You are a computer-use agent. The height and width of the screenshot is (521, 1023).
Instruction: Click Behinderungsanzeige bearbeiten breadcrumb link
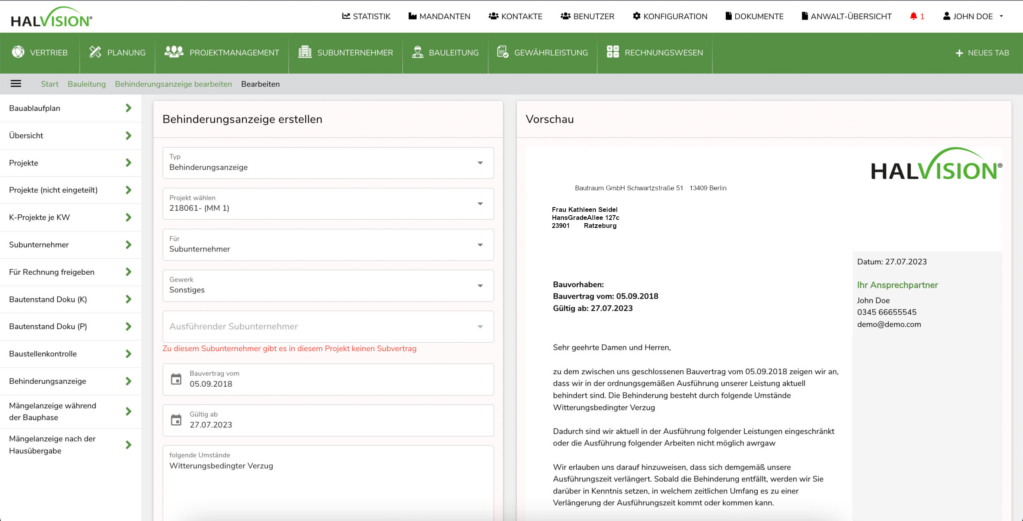point(173,84)
